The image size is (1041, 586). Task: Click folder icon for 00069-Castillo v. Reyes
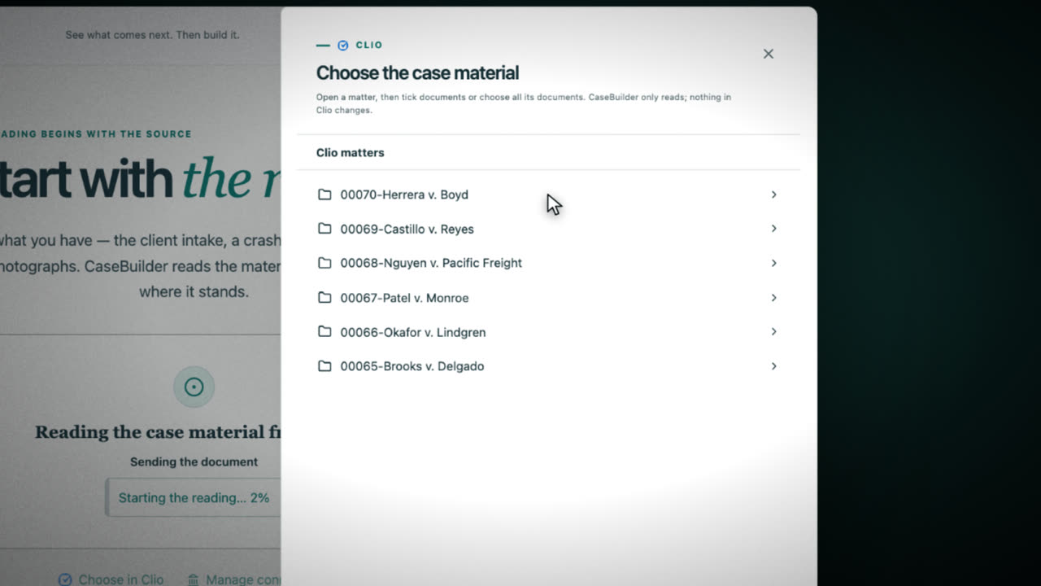click(324, 229)
